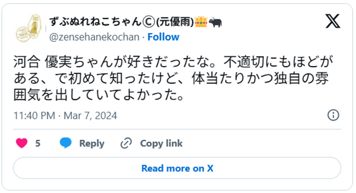The width and height of the screenshot is (356, 193).
Task: Select the Copy link text
Action: (161, 143)
